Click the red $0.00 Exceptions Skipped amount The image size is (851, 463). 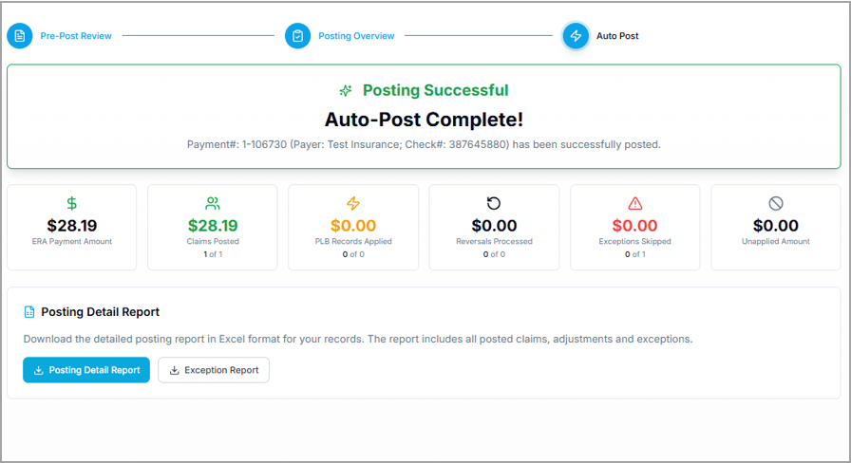(x=634, y=226)
